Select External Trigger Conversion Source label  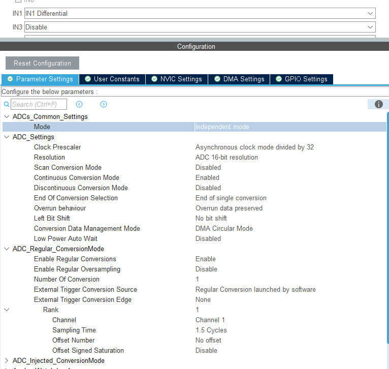coord(86,290)
